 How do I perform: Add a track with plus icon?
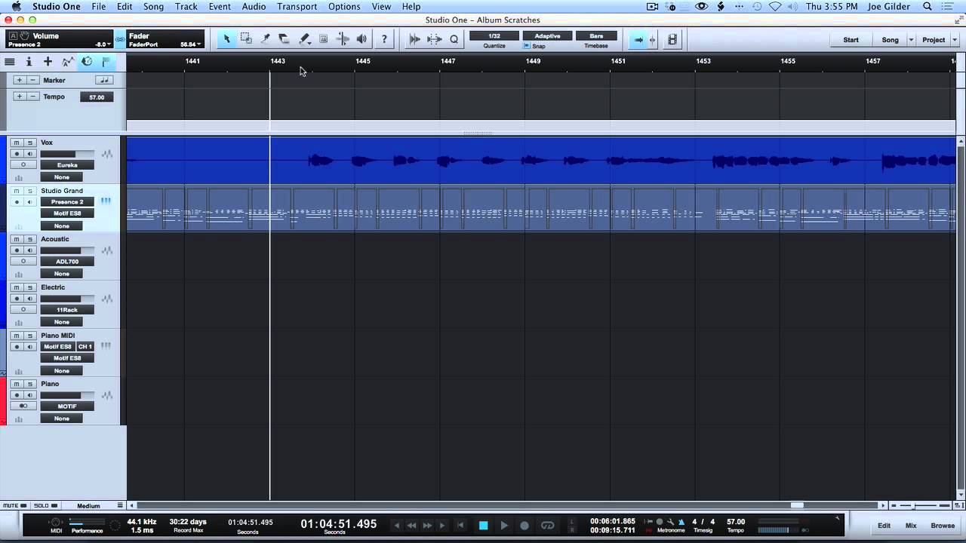point(48,62)
